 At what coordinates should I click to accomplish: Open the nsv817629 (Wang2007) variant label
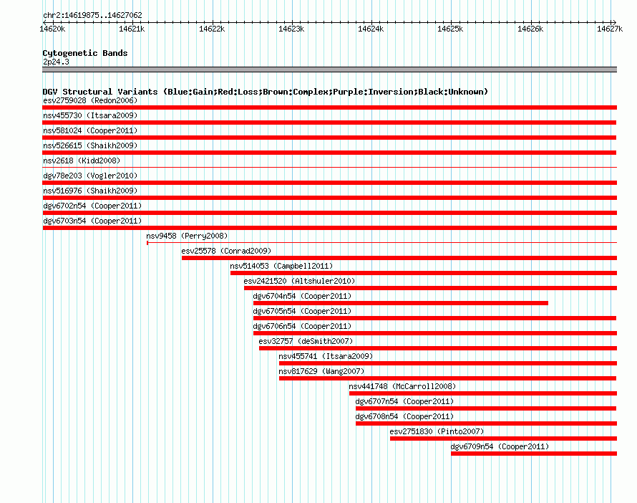tap(321, 371)
